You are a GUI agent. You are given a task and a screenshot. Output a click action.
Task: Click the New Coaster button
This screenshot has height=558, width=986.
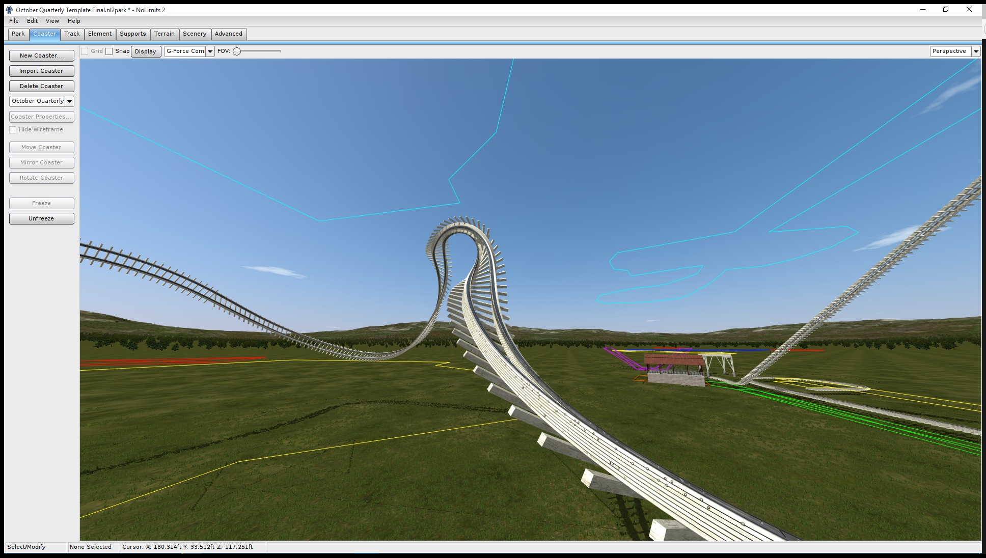(41, 55)
